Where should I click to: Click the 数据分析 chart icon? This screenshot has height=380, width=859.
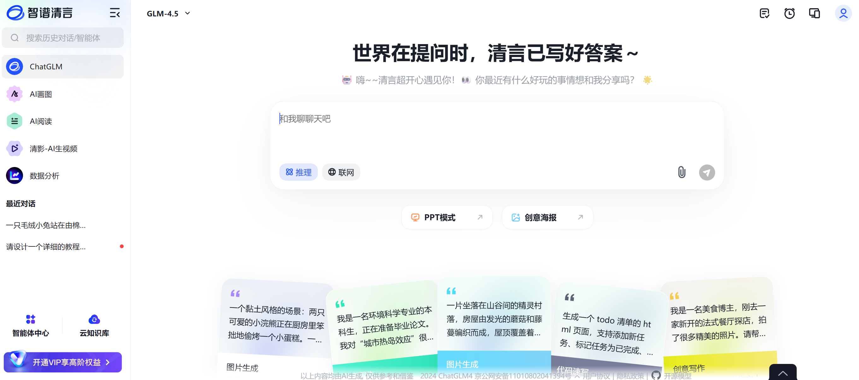click(x=15, y=176)
